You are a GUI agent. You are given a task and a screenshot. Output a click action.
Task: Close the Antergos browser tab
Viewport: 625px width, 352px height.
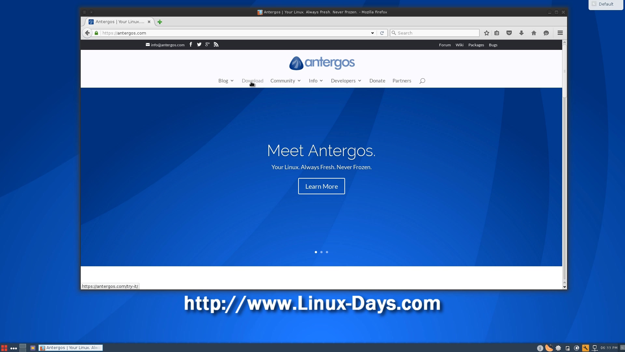[x=149, y=22]
